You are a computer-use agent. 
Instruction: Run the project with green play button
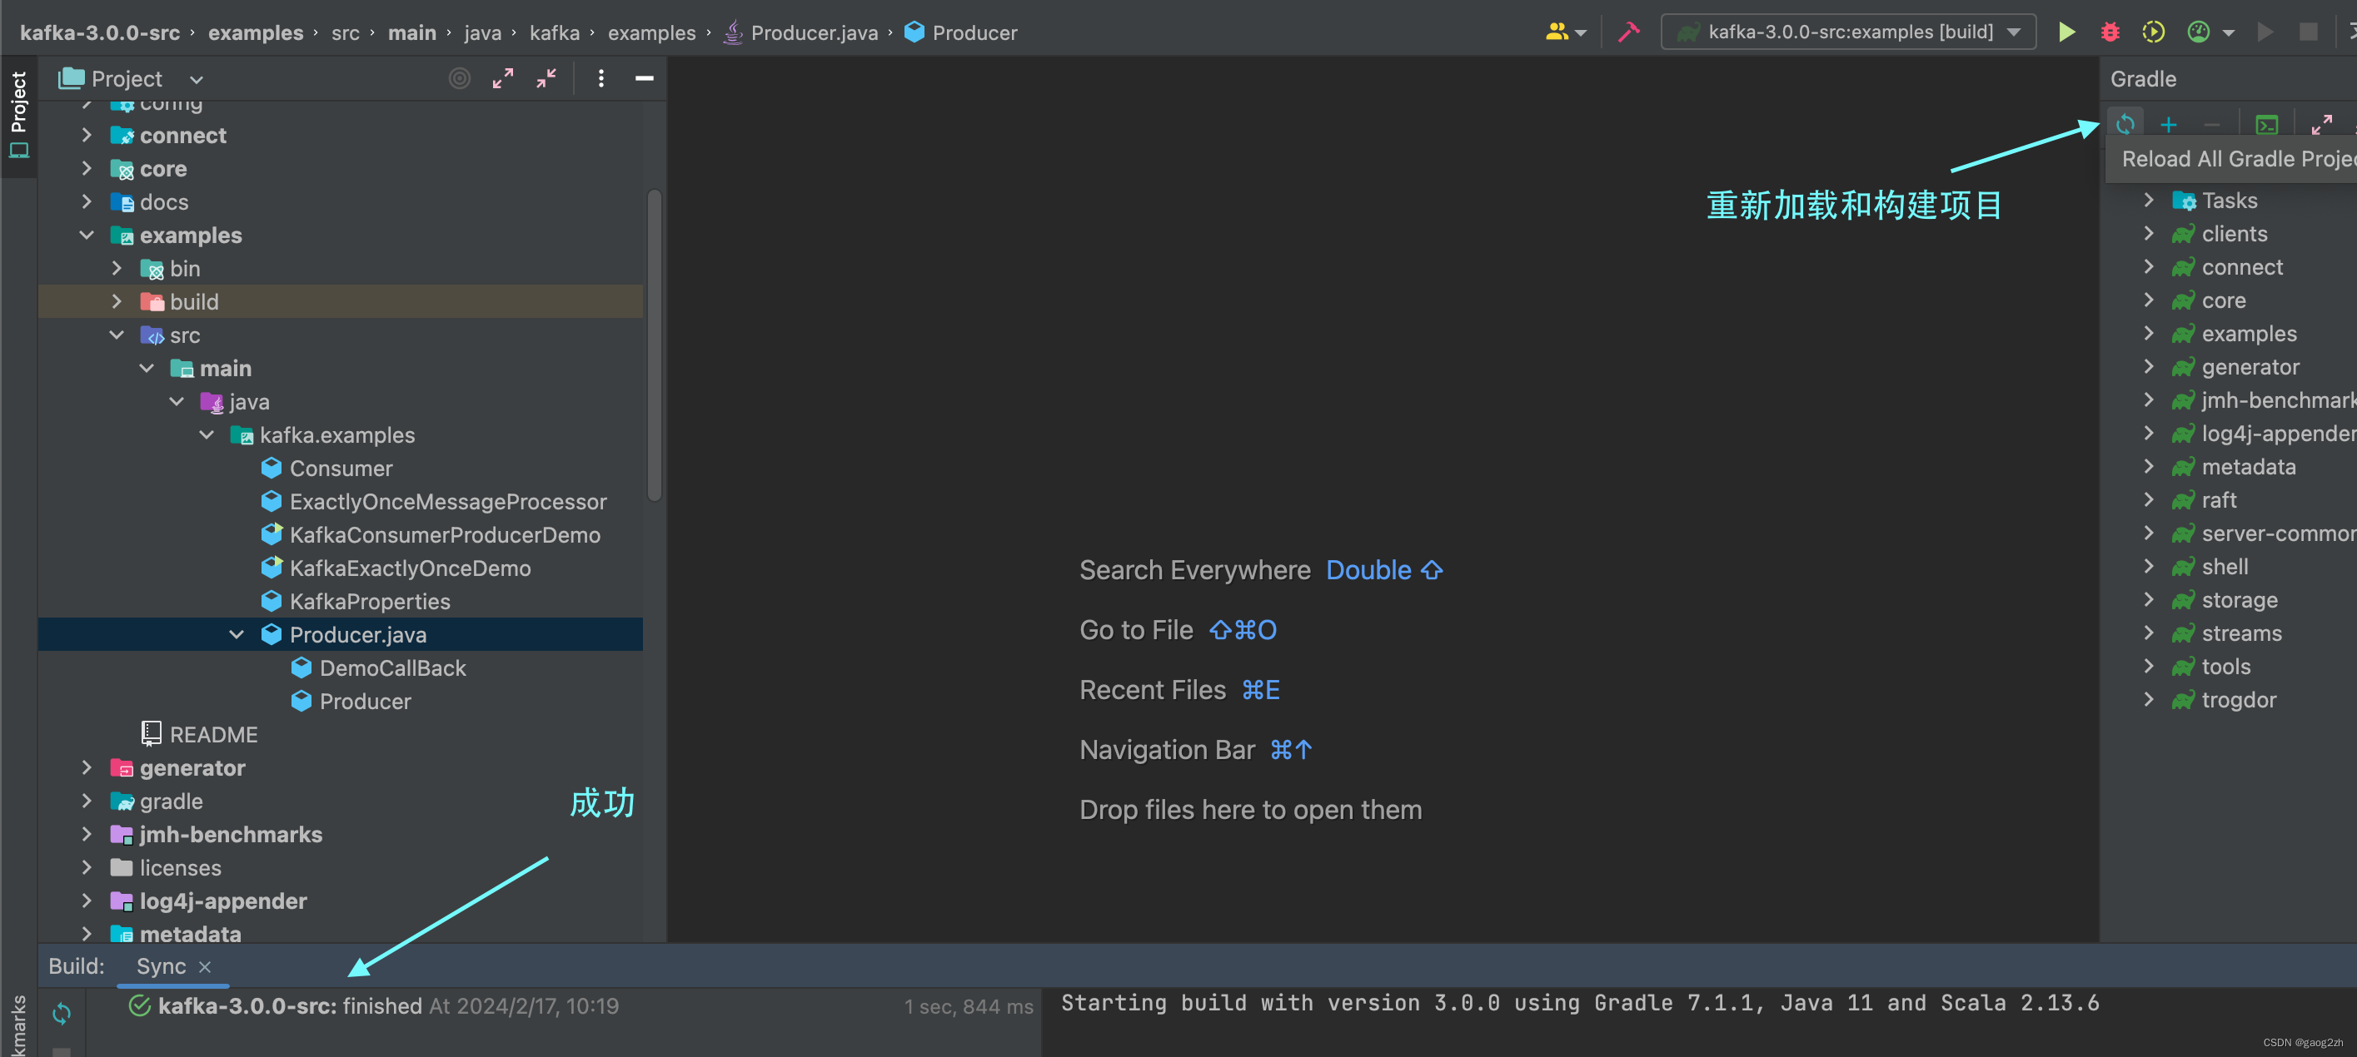pyautogui.click(x=2066, y=32)
